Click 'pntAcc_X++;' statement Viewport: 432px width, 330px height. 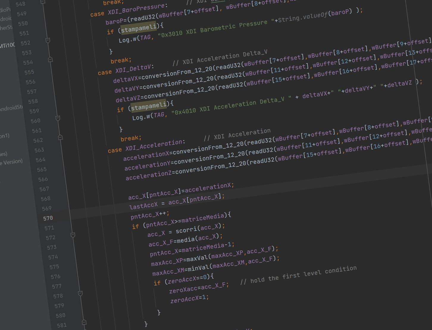click(x=150, y=215)
